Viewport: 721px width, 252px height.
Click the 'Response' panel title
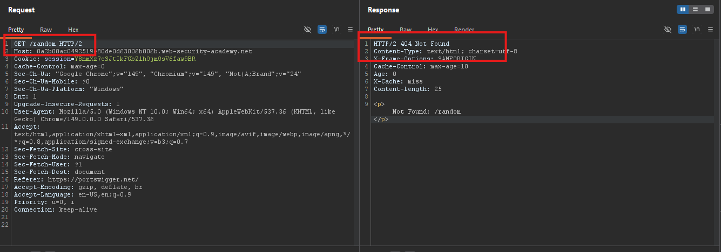[x=383, y=10]
